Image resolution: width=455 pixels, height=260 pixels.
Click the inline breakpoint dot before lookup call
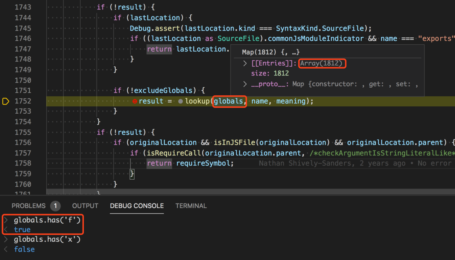pyautogui.click(x=180, y=101)
